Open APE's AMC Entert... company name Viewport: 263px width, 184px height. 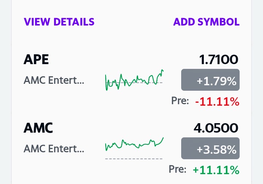point(54,80)
